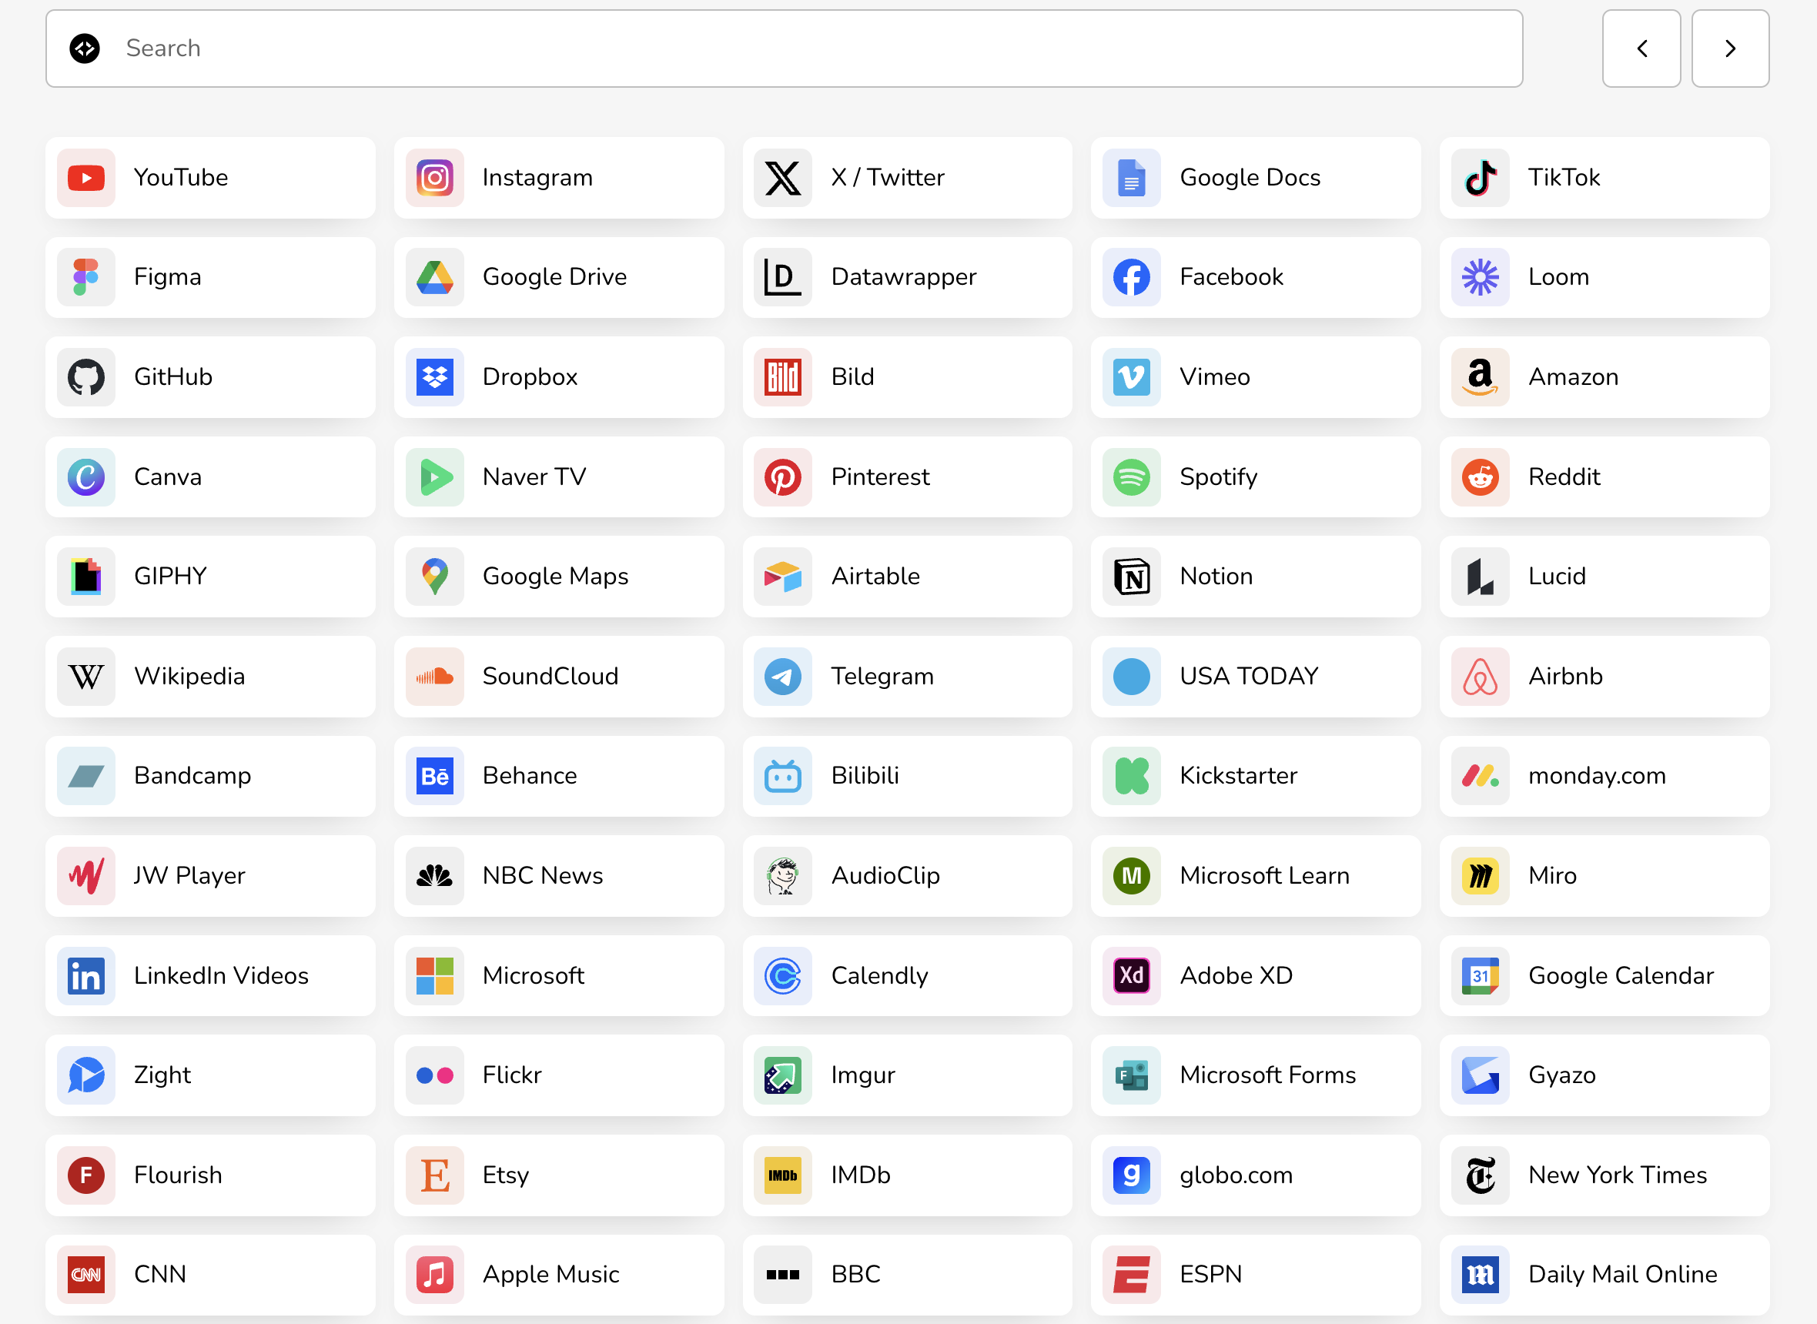Pick the TikTok icon
Screen dimensions: 1817x1324
[x=1480, y=177]
